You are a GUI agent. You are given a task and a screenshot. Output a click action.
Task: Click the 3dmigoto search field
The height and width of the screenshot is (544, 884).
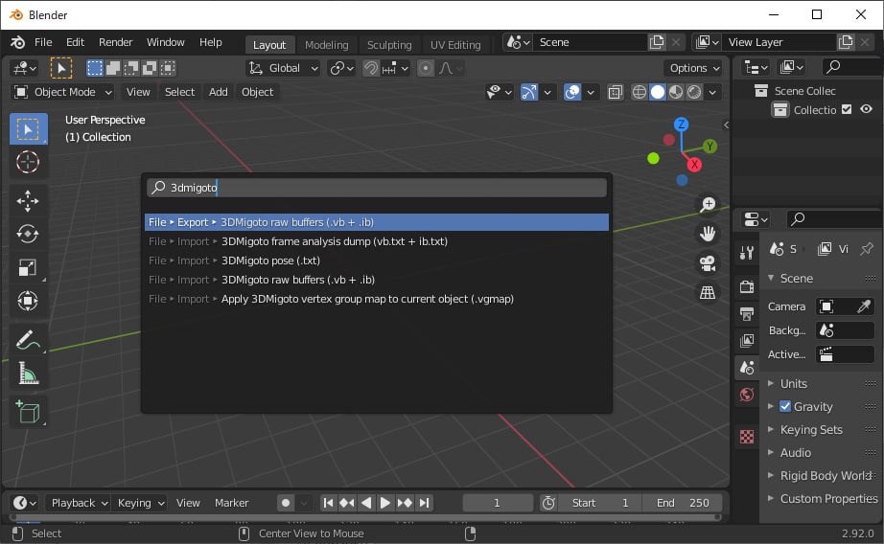point(377,188)
